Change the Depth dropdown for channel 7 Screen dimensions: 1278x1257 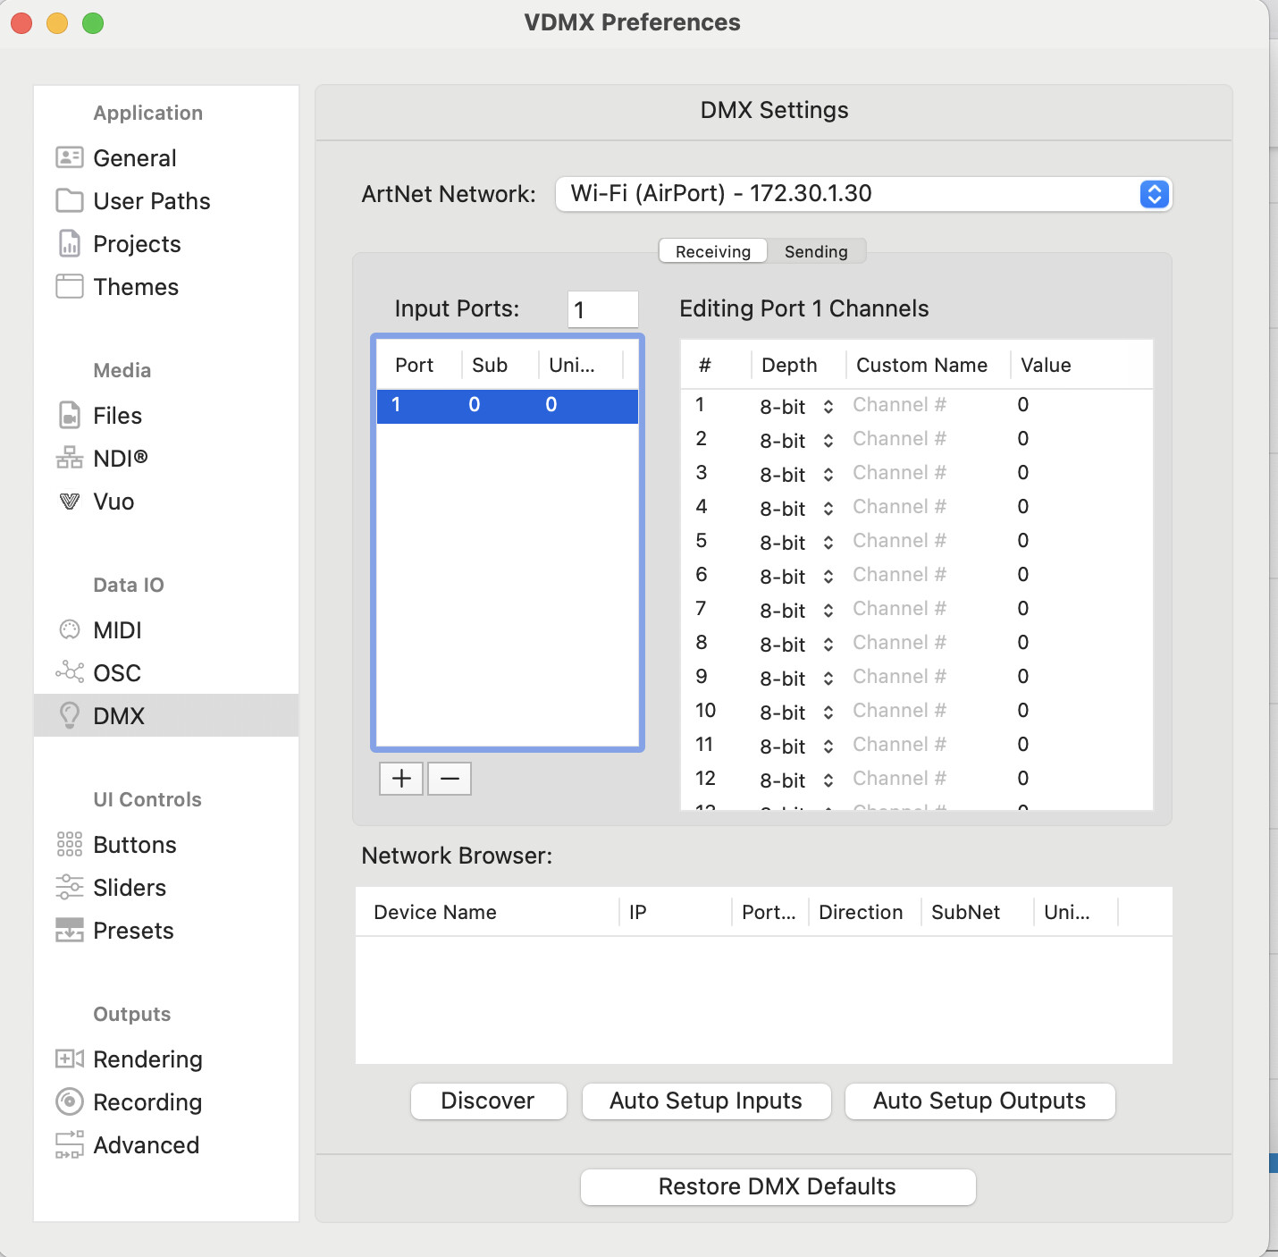pyautogui.click(x=797, y=611)
